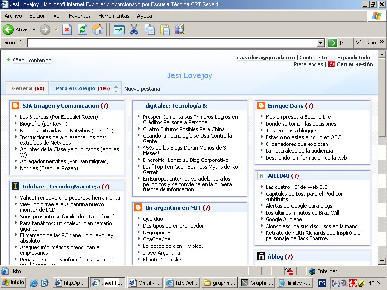Refresh the page using the toolbar icon
The width and height of the screenshot is (387, 290).
pyautogui.click(x=82, y=29)
